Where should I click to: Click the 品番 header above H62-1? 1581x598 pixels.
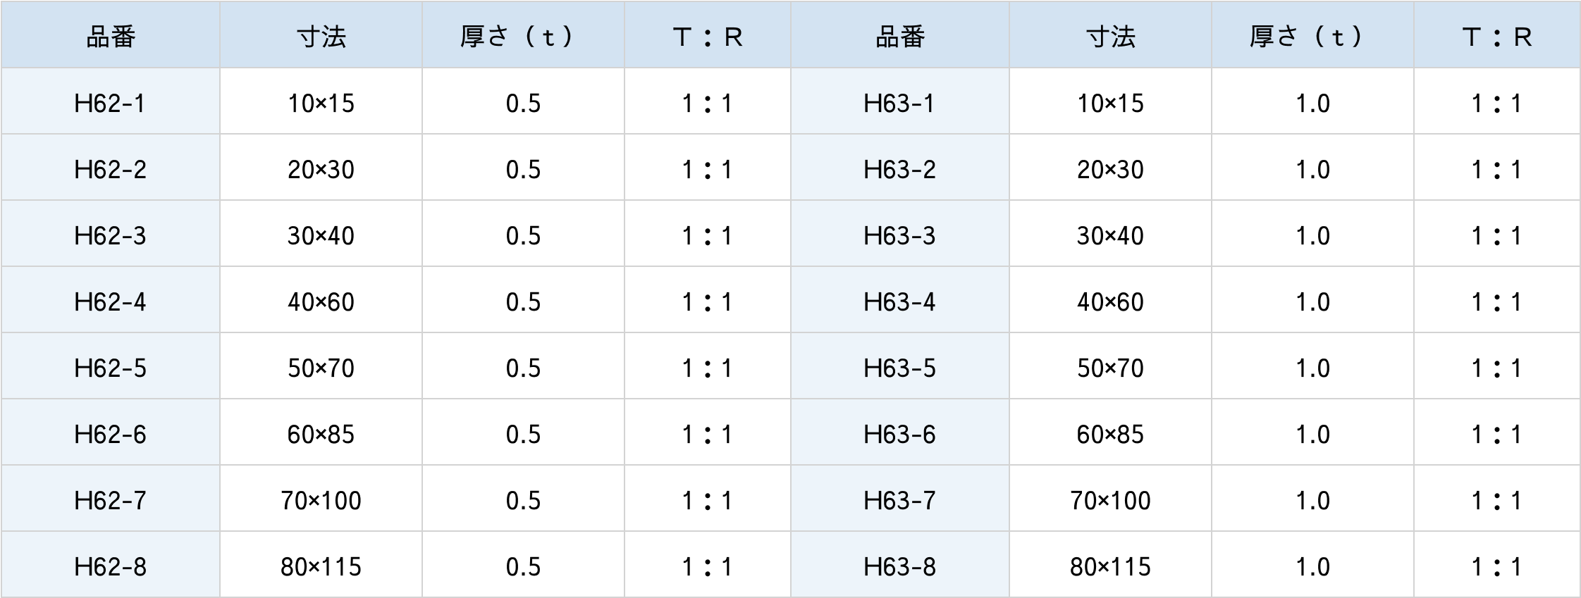[x=110, y=37]
